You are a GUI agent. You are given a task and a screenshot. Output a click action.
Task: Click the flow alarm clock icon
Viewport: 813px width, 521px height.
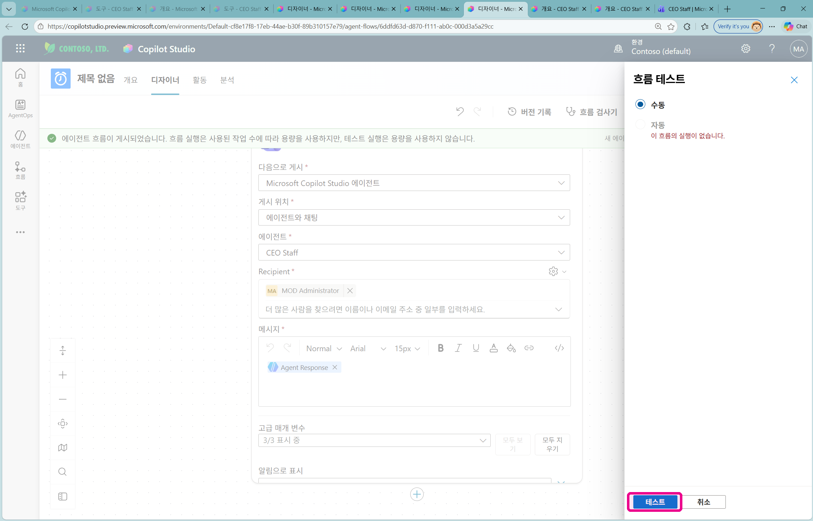point(60,79)
